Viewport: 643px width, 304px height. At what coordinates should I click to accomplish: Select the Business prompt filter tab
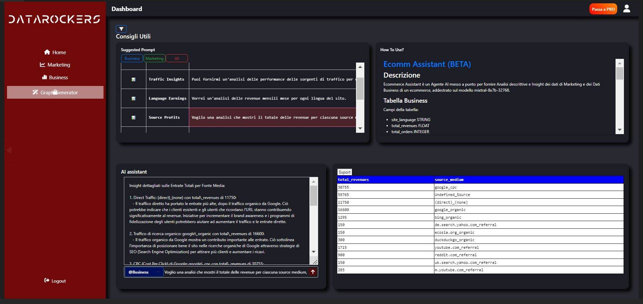pos(132,58)
